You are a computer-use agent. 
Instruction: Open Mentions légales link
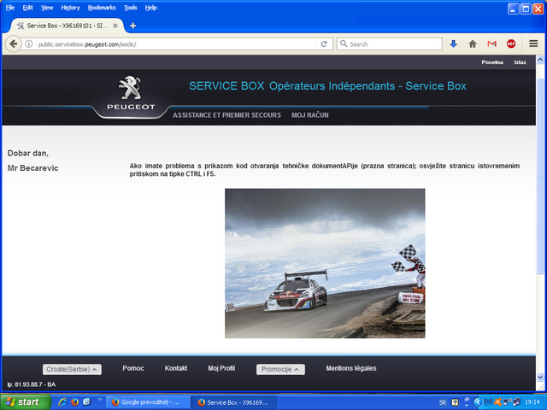tap(351, 368)
